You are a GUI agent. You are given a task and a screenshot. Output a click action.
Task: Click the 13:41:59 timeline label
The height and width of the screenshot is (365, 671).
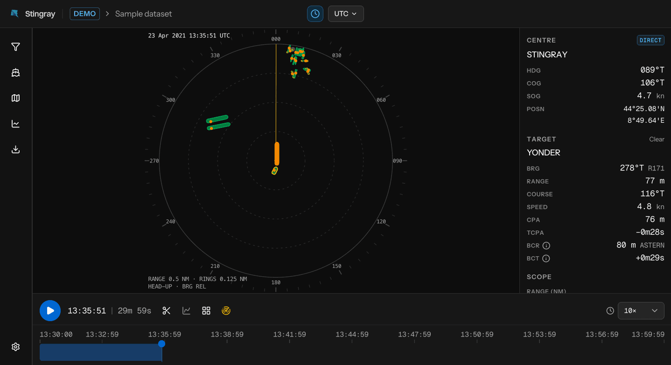point(289,335)
